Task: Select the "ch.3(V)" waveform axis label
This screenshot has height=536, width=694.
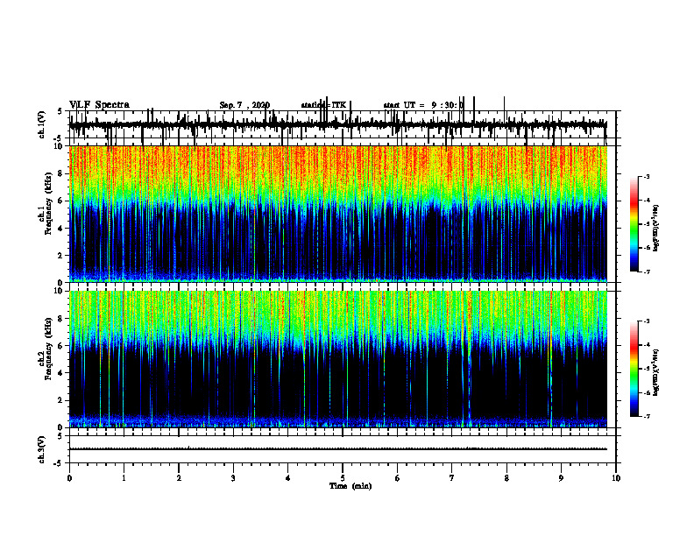Action: pos(42,450)
